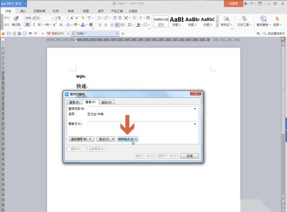Screen dimensions: 287x212
Task: Toggle Italic formatting button
Action: (34, 25)
